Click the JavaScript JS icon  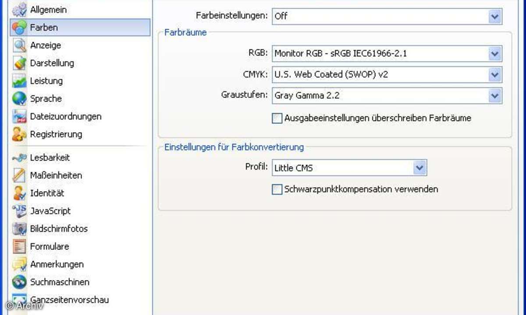pos(19,211)
